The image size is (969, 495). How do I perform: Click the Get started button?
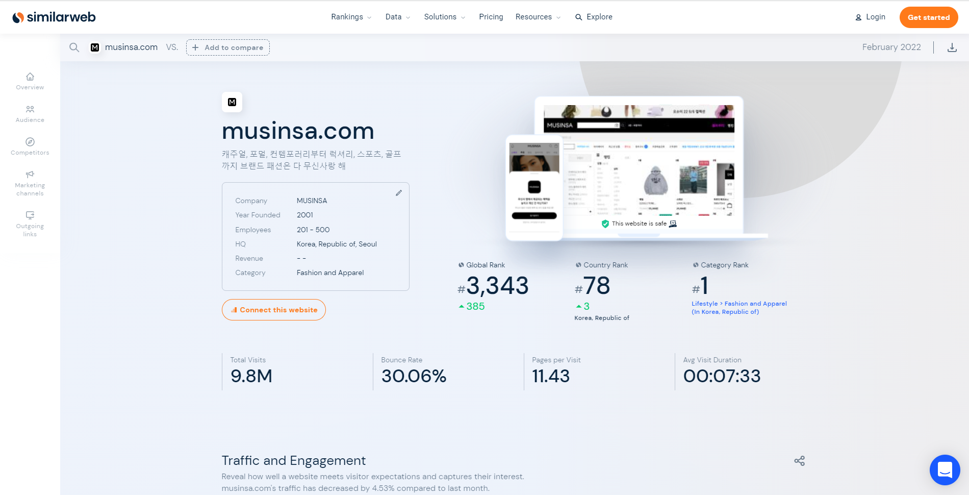coord(929,17)
